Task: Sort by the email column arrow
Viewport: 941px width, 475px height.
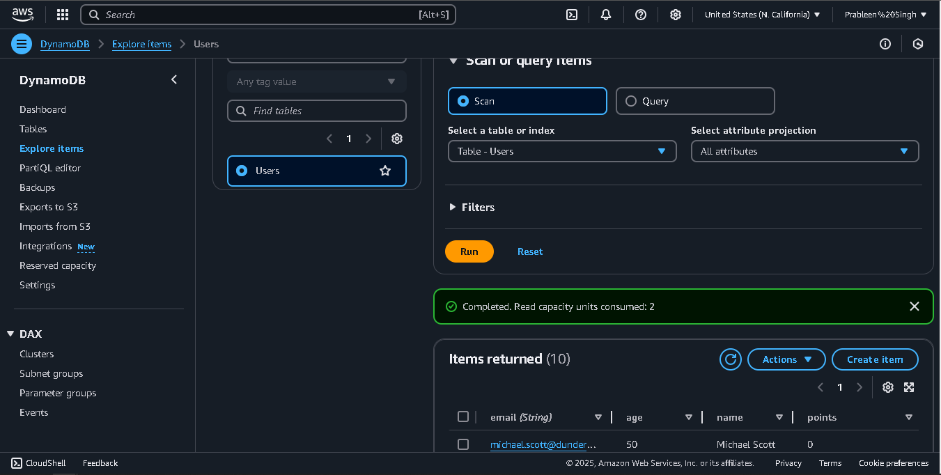Action: (598, 417)
